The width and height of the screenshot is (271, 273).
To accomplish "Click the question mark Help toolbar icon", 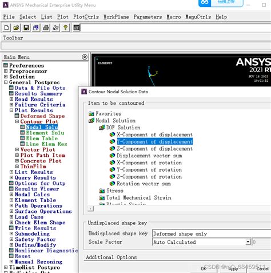I will tap(65, 28).
